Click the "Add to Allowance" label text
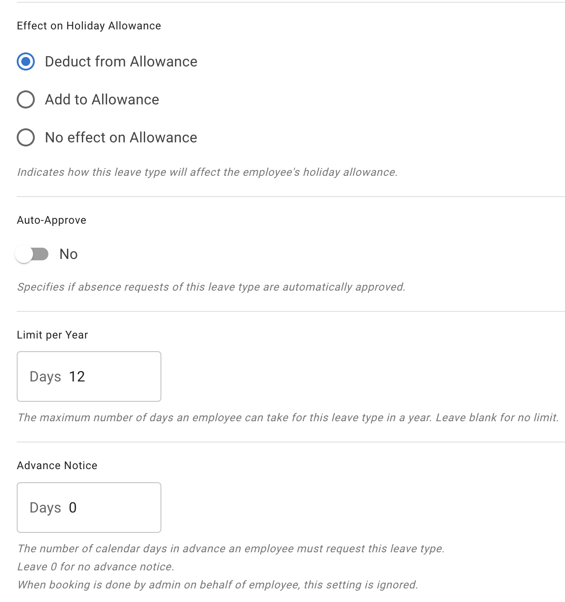The width and height of the screenshot is (565, 602). pyautogui.click(x=102, y=99)
